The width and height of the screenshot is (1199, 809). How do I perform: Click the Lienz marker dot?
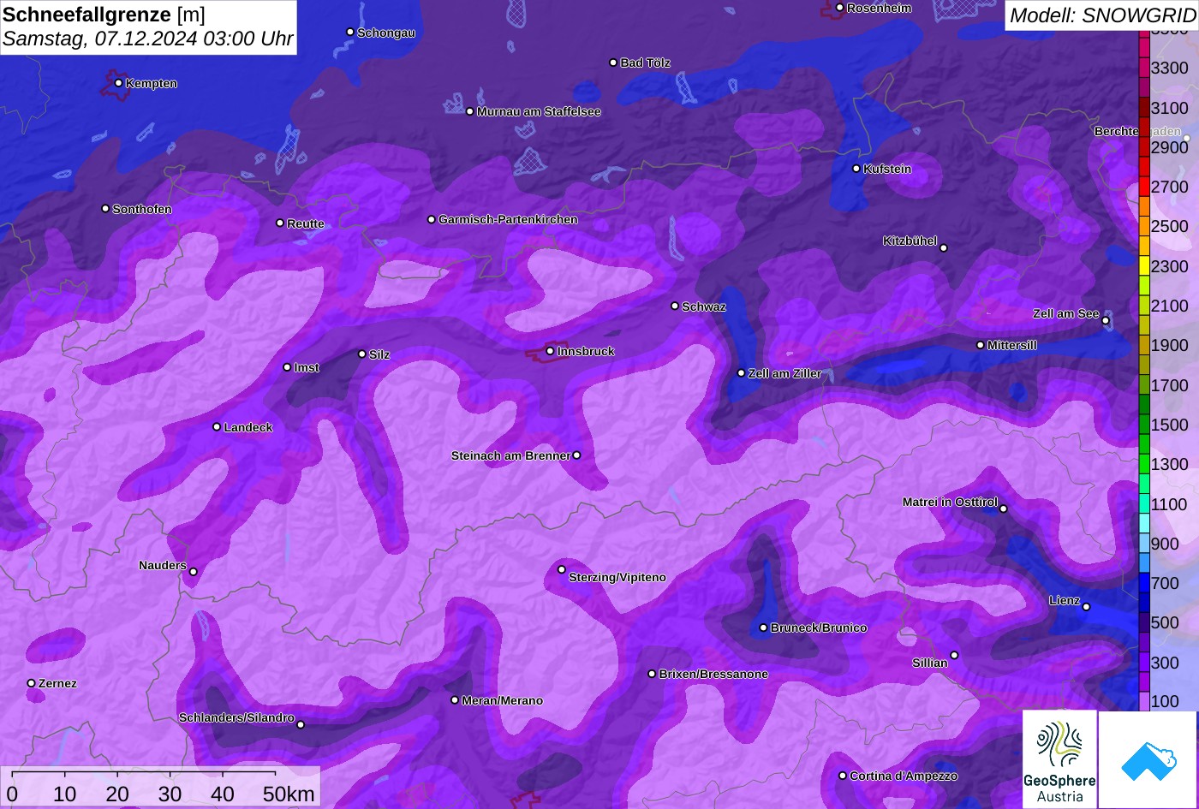(1086, 607)
